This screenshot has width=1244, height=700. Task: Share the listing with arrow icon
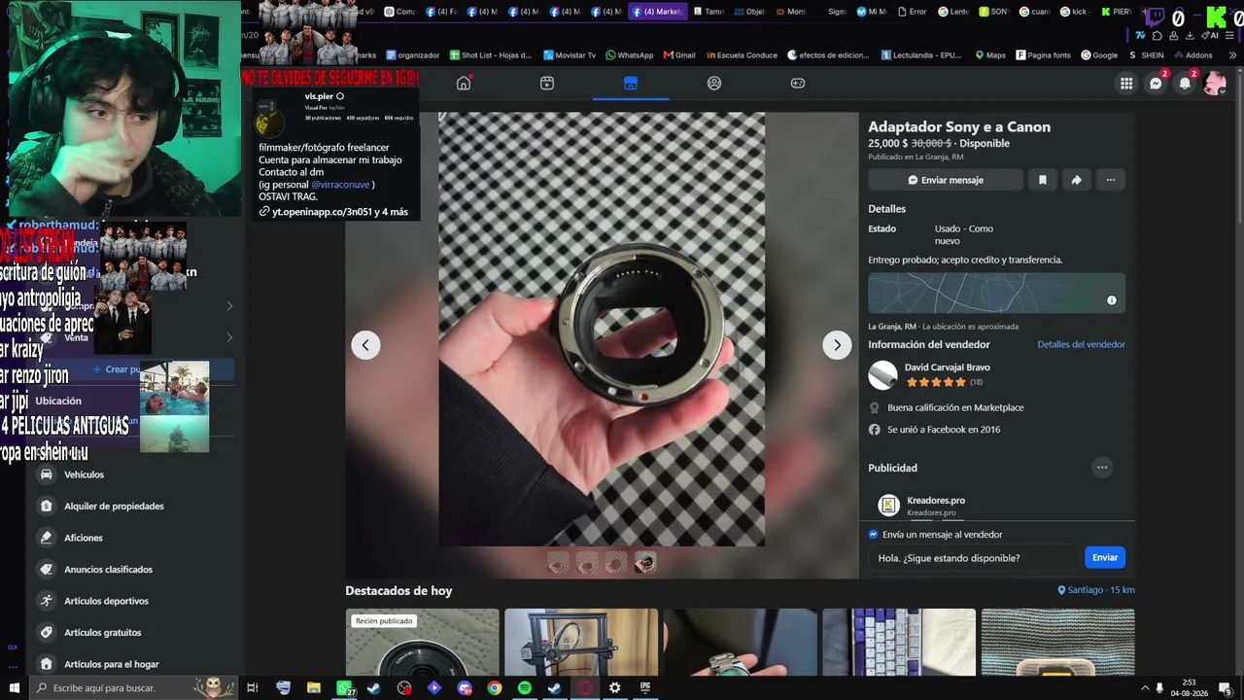point(1076,180)
